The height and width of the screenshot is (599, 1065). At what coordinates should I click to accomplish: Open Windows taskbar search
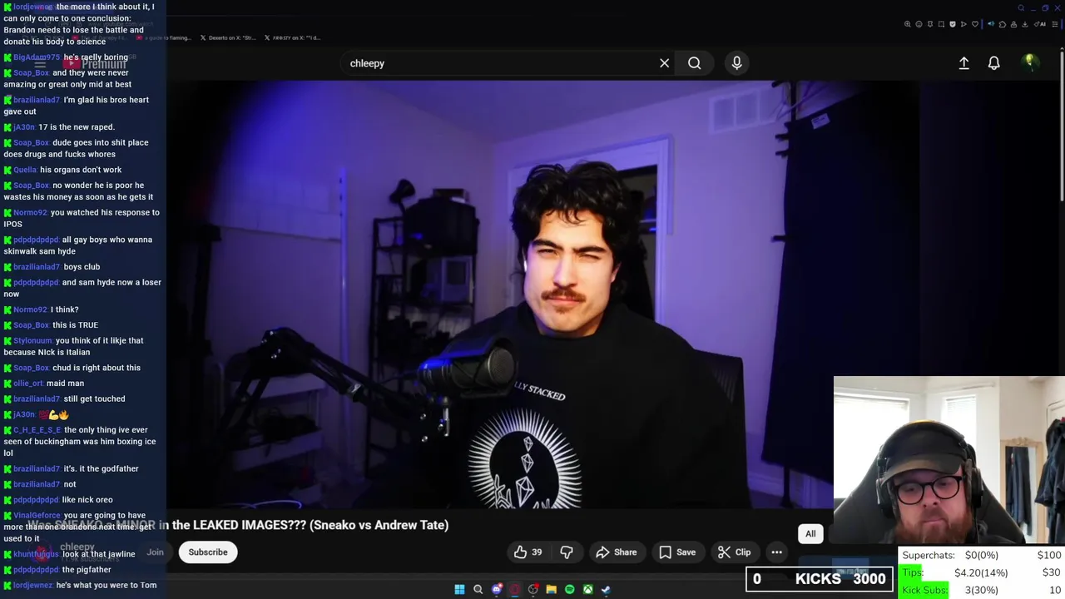tap(478, 589)
